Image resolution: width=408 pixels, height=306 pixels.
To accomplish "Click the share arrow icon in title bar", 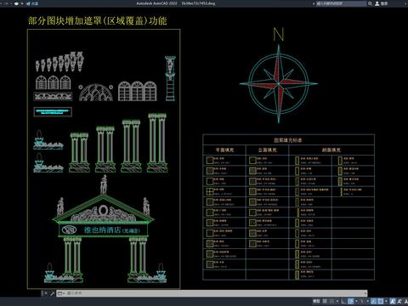I will pyautogui.click(x=28, y=3).
